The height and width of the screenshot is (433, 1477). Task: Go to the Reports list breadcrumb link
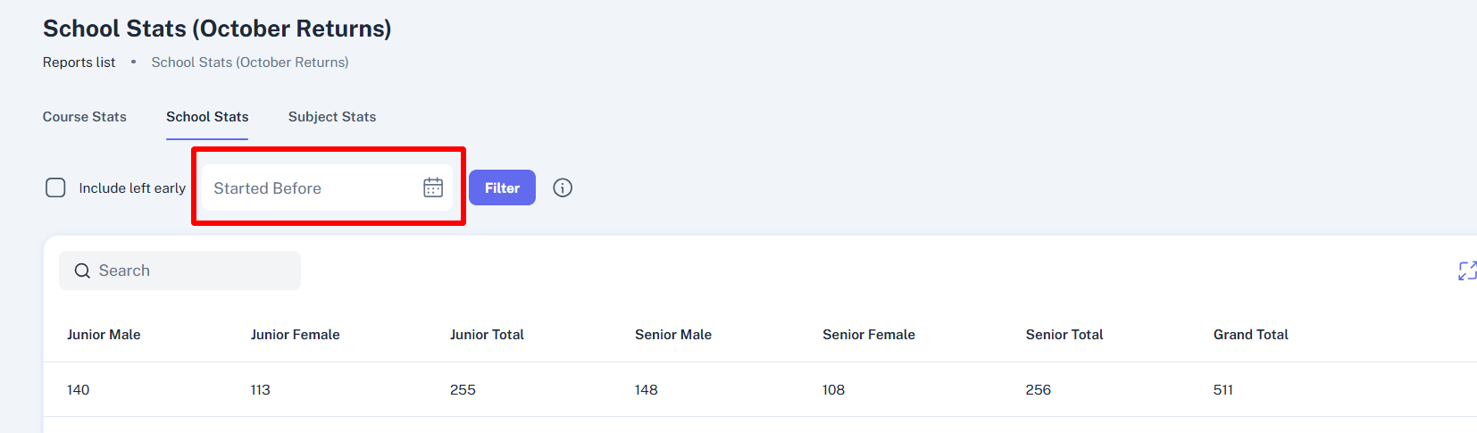point(79,62)
